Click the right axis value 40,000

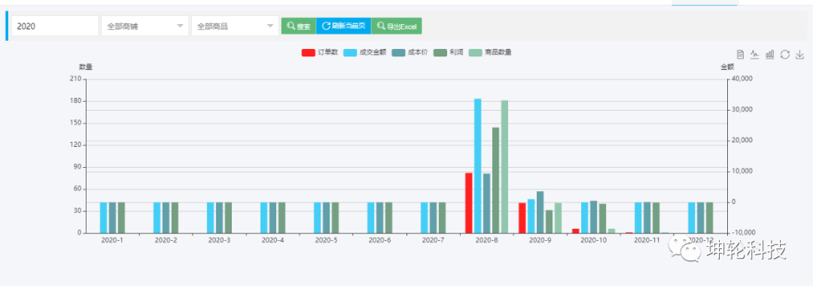point(741,79)
